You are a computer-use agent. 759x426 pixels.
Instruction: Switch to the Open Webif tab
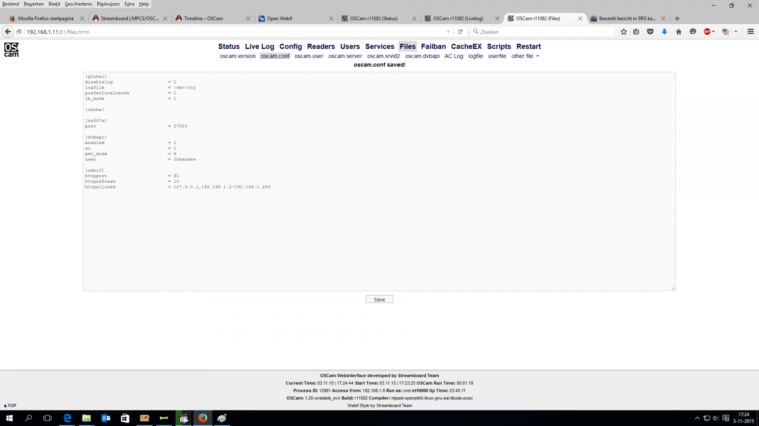[x=296, y=18]
